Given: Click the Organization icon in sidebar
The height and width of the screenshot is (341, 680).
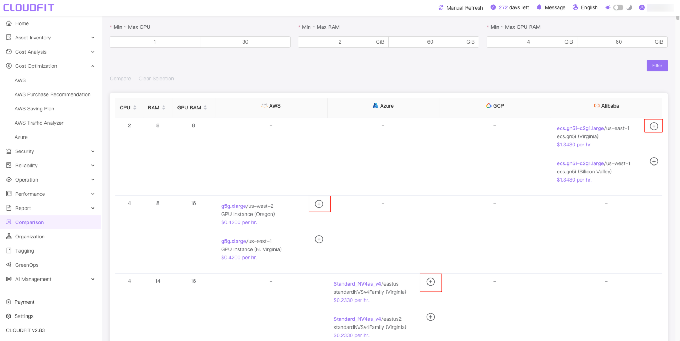Looking at the screenshot, I should tap(9, 236).
